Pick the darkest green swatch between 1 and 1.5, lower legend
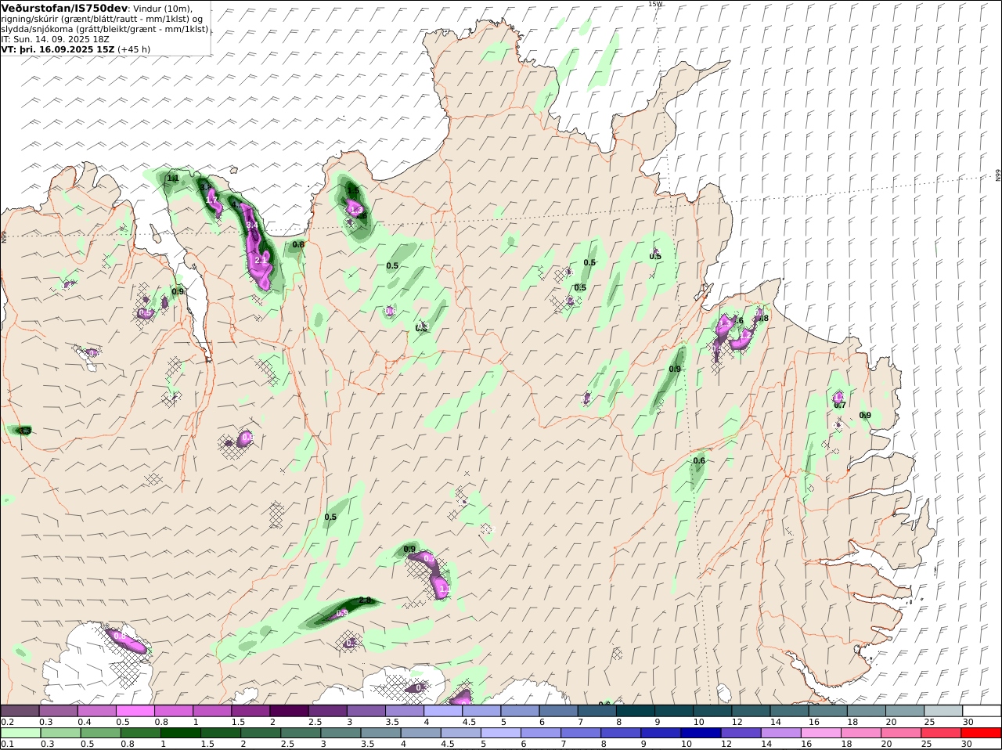Image resolution: width=1002 pixels, height=750 pixels. [181, 734]
